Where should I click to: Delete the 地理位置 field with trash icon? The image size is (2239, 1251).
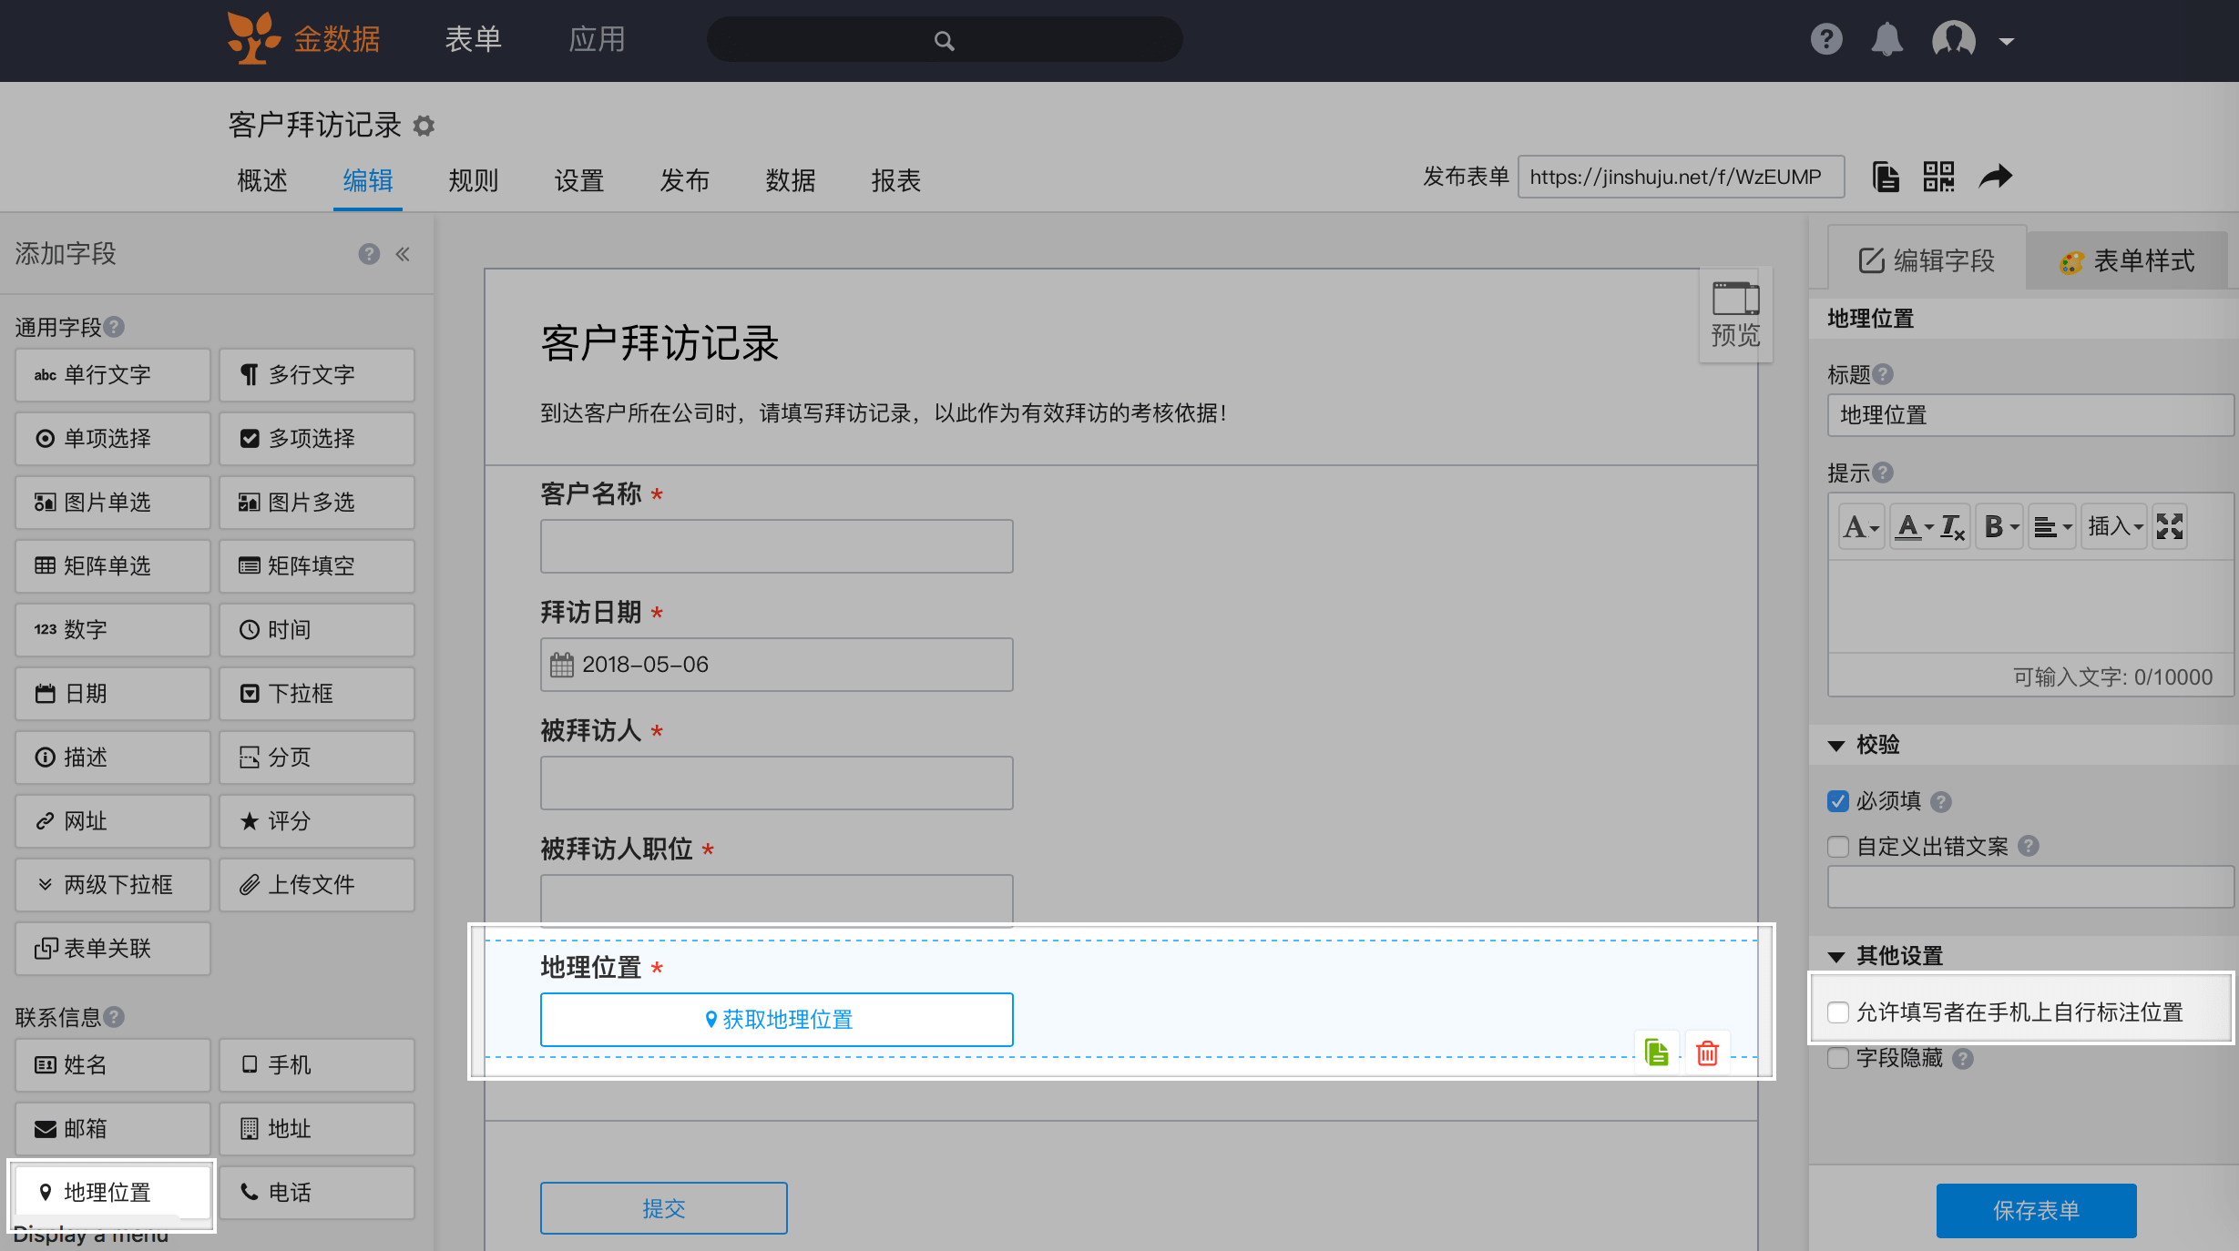coord(1707,1053)
